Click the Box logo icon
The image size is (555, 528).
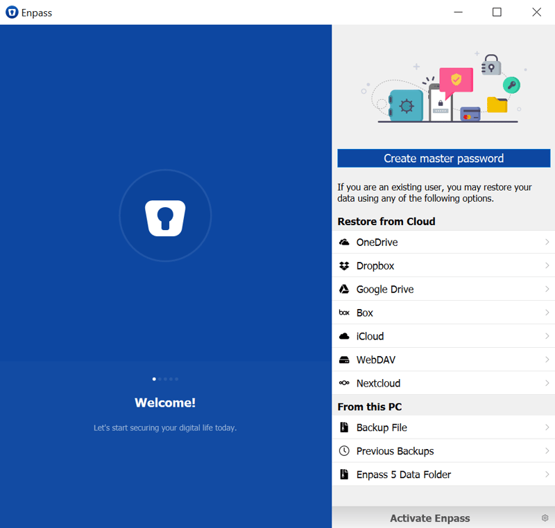[x=344, y=313]
